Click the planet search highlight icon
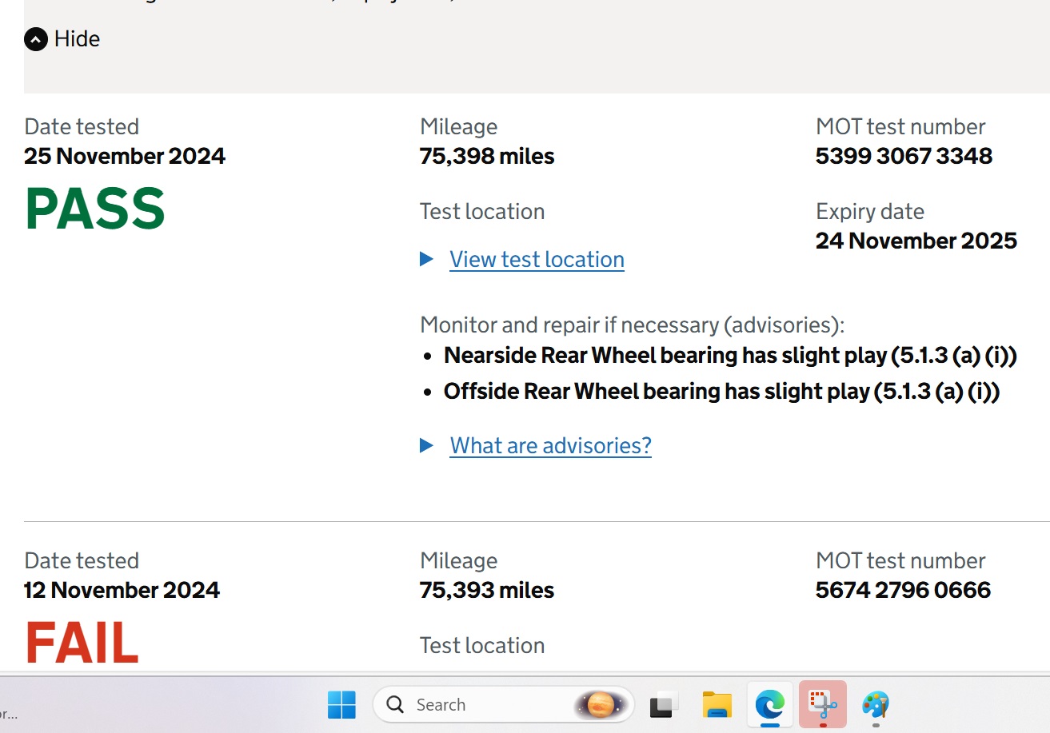 pyautogui.click(x=601, y=704)
